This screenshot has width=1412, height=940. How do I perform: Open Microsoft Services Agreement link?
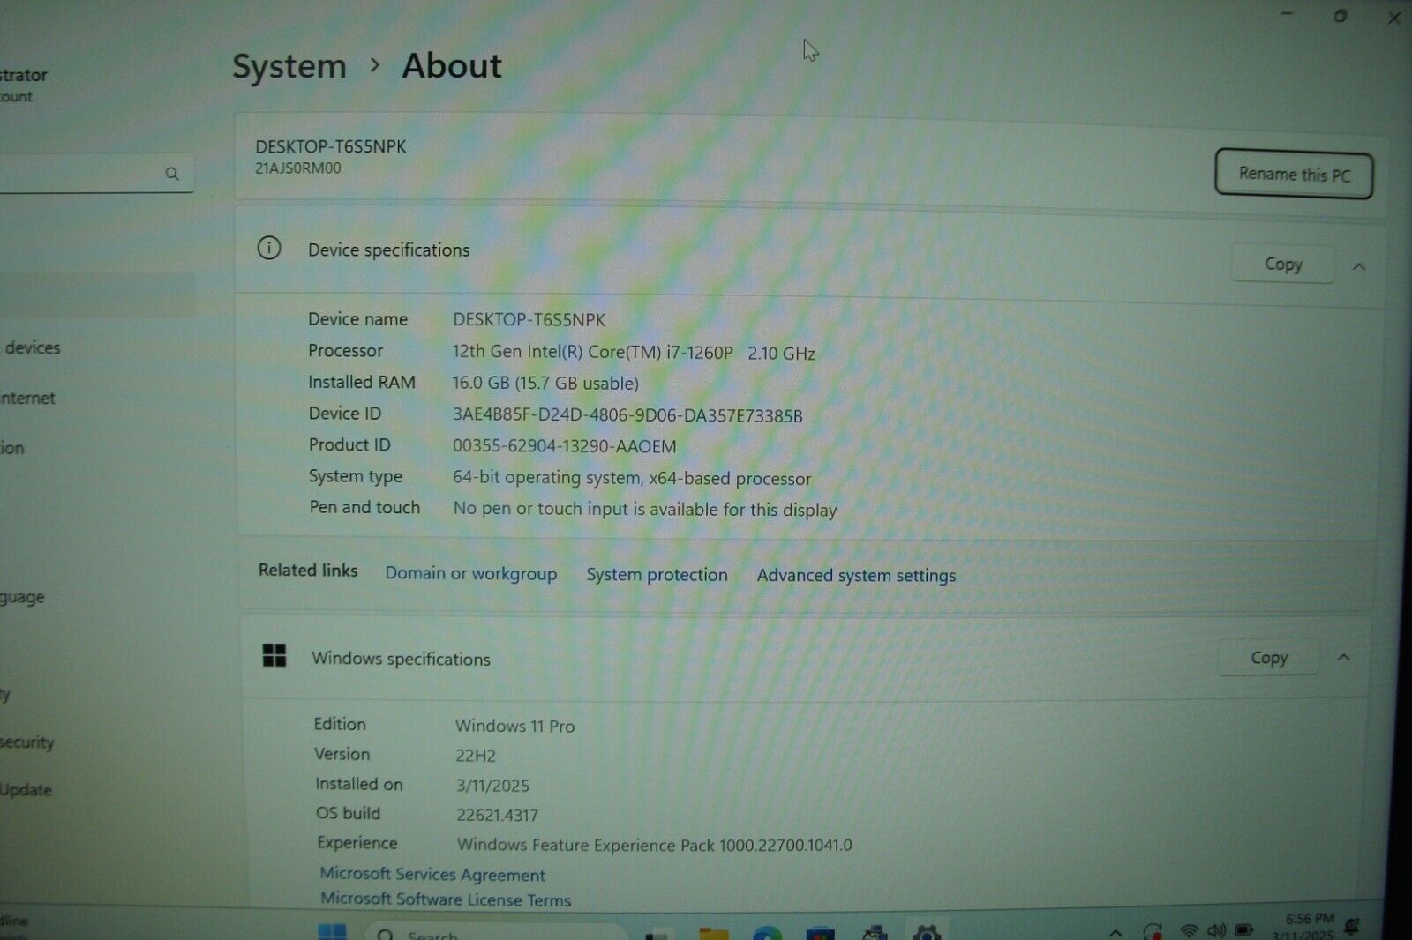pyautogui.click(x=432, y=874)
